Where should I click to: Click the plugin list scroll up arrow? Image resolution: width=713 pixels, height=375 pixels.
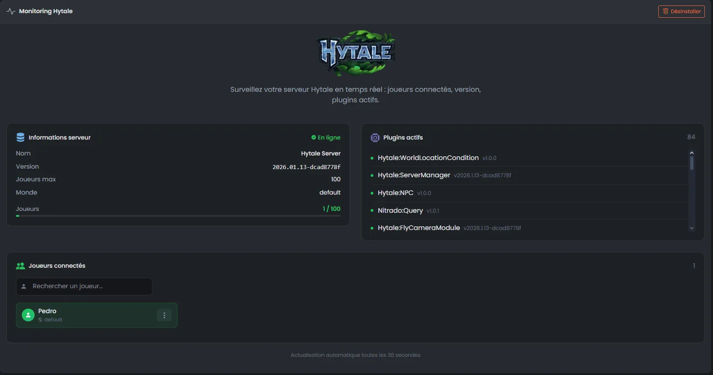[x=692, y=153]
